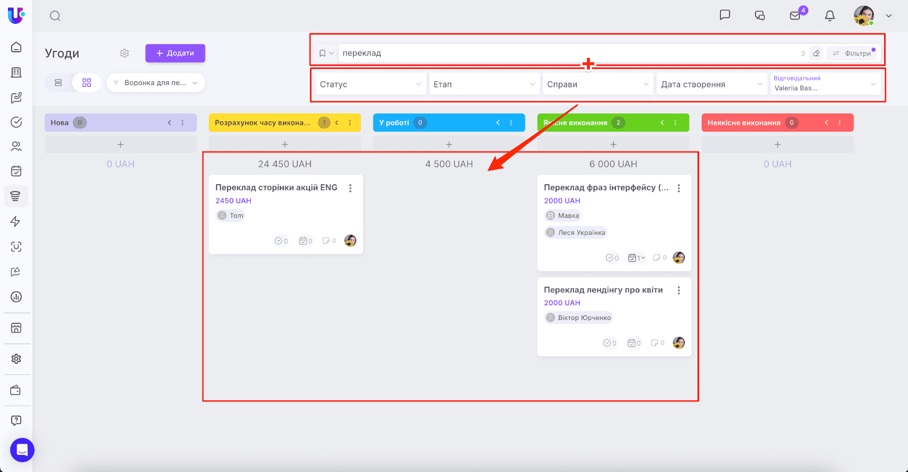Add a deal to the Якісне виконання column
The width and height of the screenshot is (908, 472).
coord(613,145)
